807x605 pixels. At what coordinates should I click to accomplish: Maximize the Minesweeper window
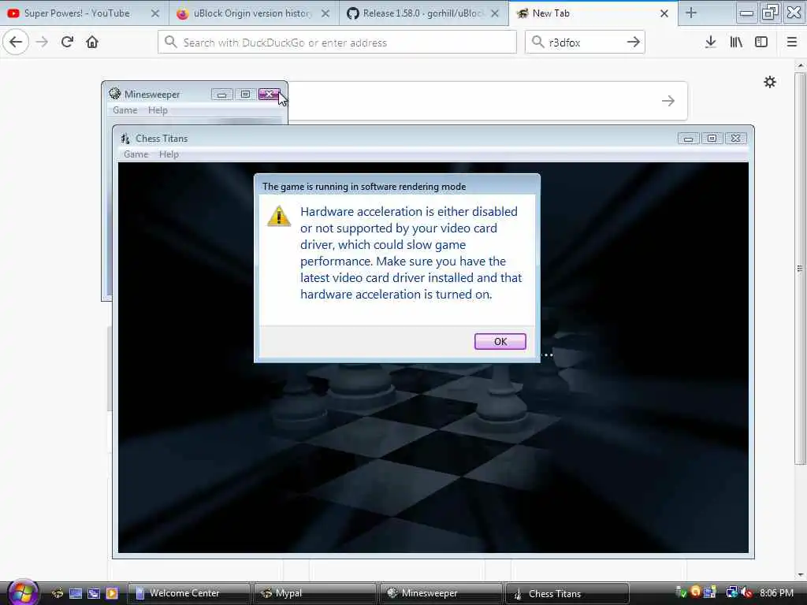[246, 95]
